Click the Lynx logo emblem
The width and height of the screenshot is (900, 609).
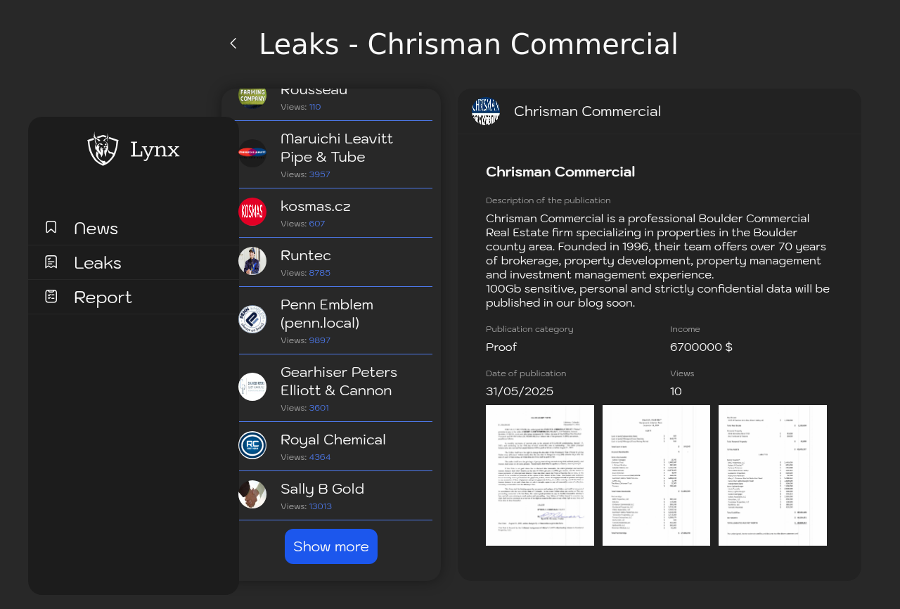103,149
